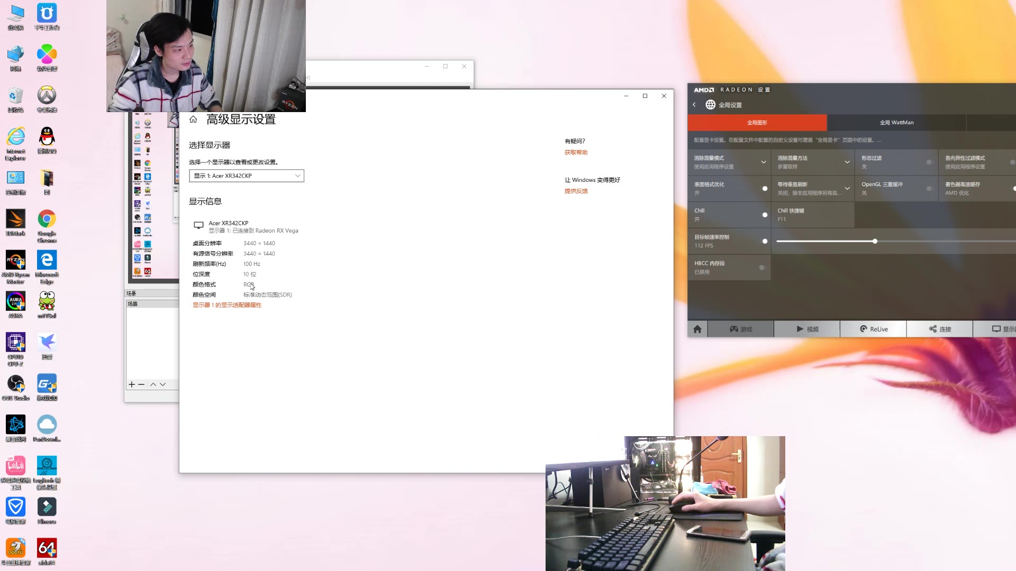Open the ReLive tab
Viewport: 1016px width, 571px height.
[873, 329]
